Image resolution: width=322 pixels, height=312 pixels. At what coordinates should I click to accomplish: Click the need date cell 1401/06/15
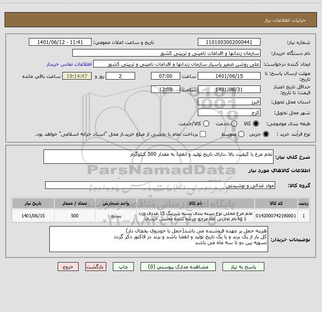tap(33, 216)
